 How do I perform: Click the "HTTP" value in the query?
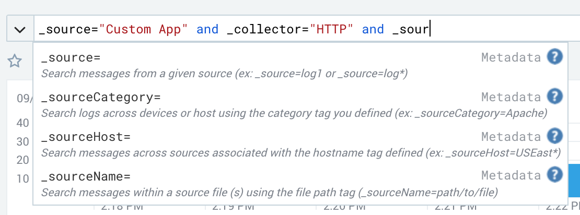[x=331, y=29]
